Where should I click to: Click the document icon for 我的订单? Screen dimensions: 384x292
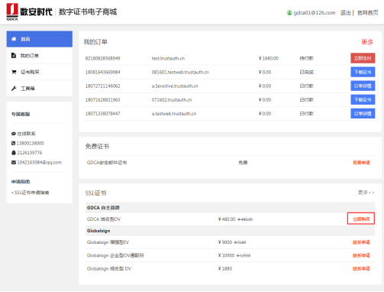14,55
